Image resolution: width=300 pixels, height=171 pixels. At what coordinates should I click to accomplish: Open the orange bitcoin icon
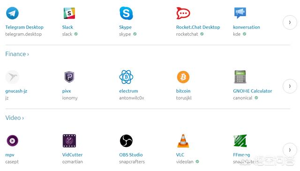coord(183,77)
